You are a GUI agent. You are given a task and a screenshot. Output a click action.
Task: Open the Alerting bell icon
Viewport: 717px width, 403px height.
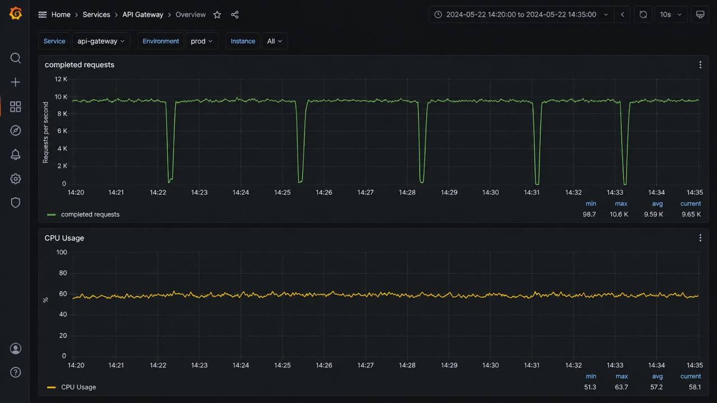[16, 155]
